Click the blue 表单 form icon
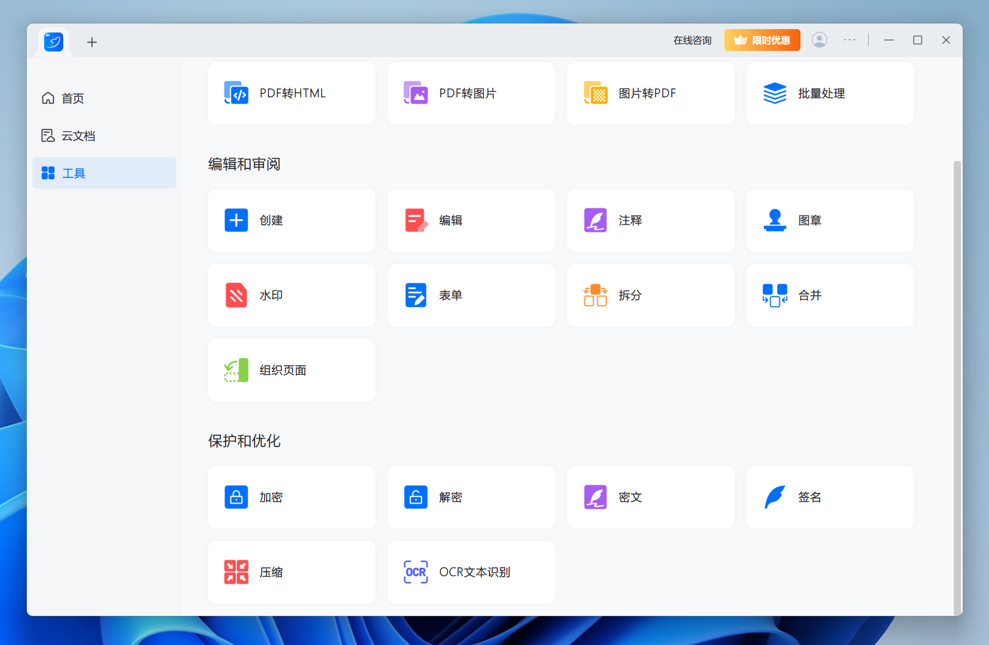The width and height of the screenshot is (989, 645). point(416,295)
